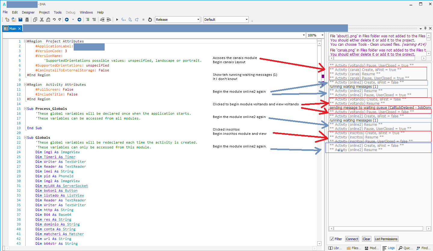
Task: Open the back-navigation history dropdown arrow
Action: (73, 20)
